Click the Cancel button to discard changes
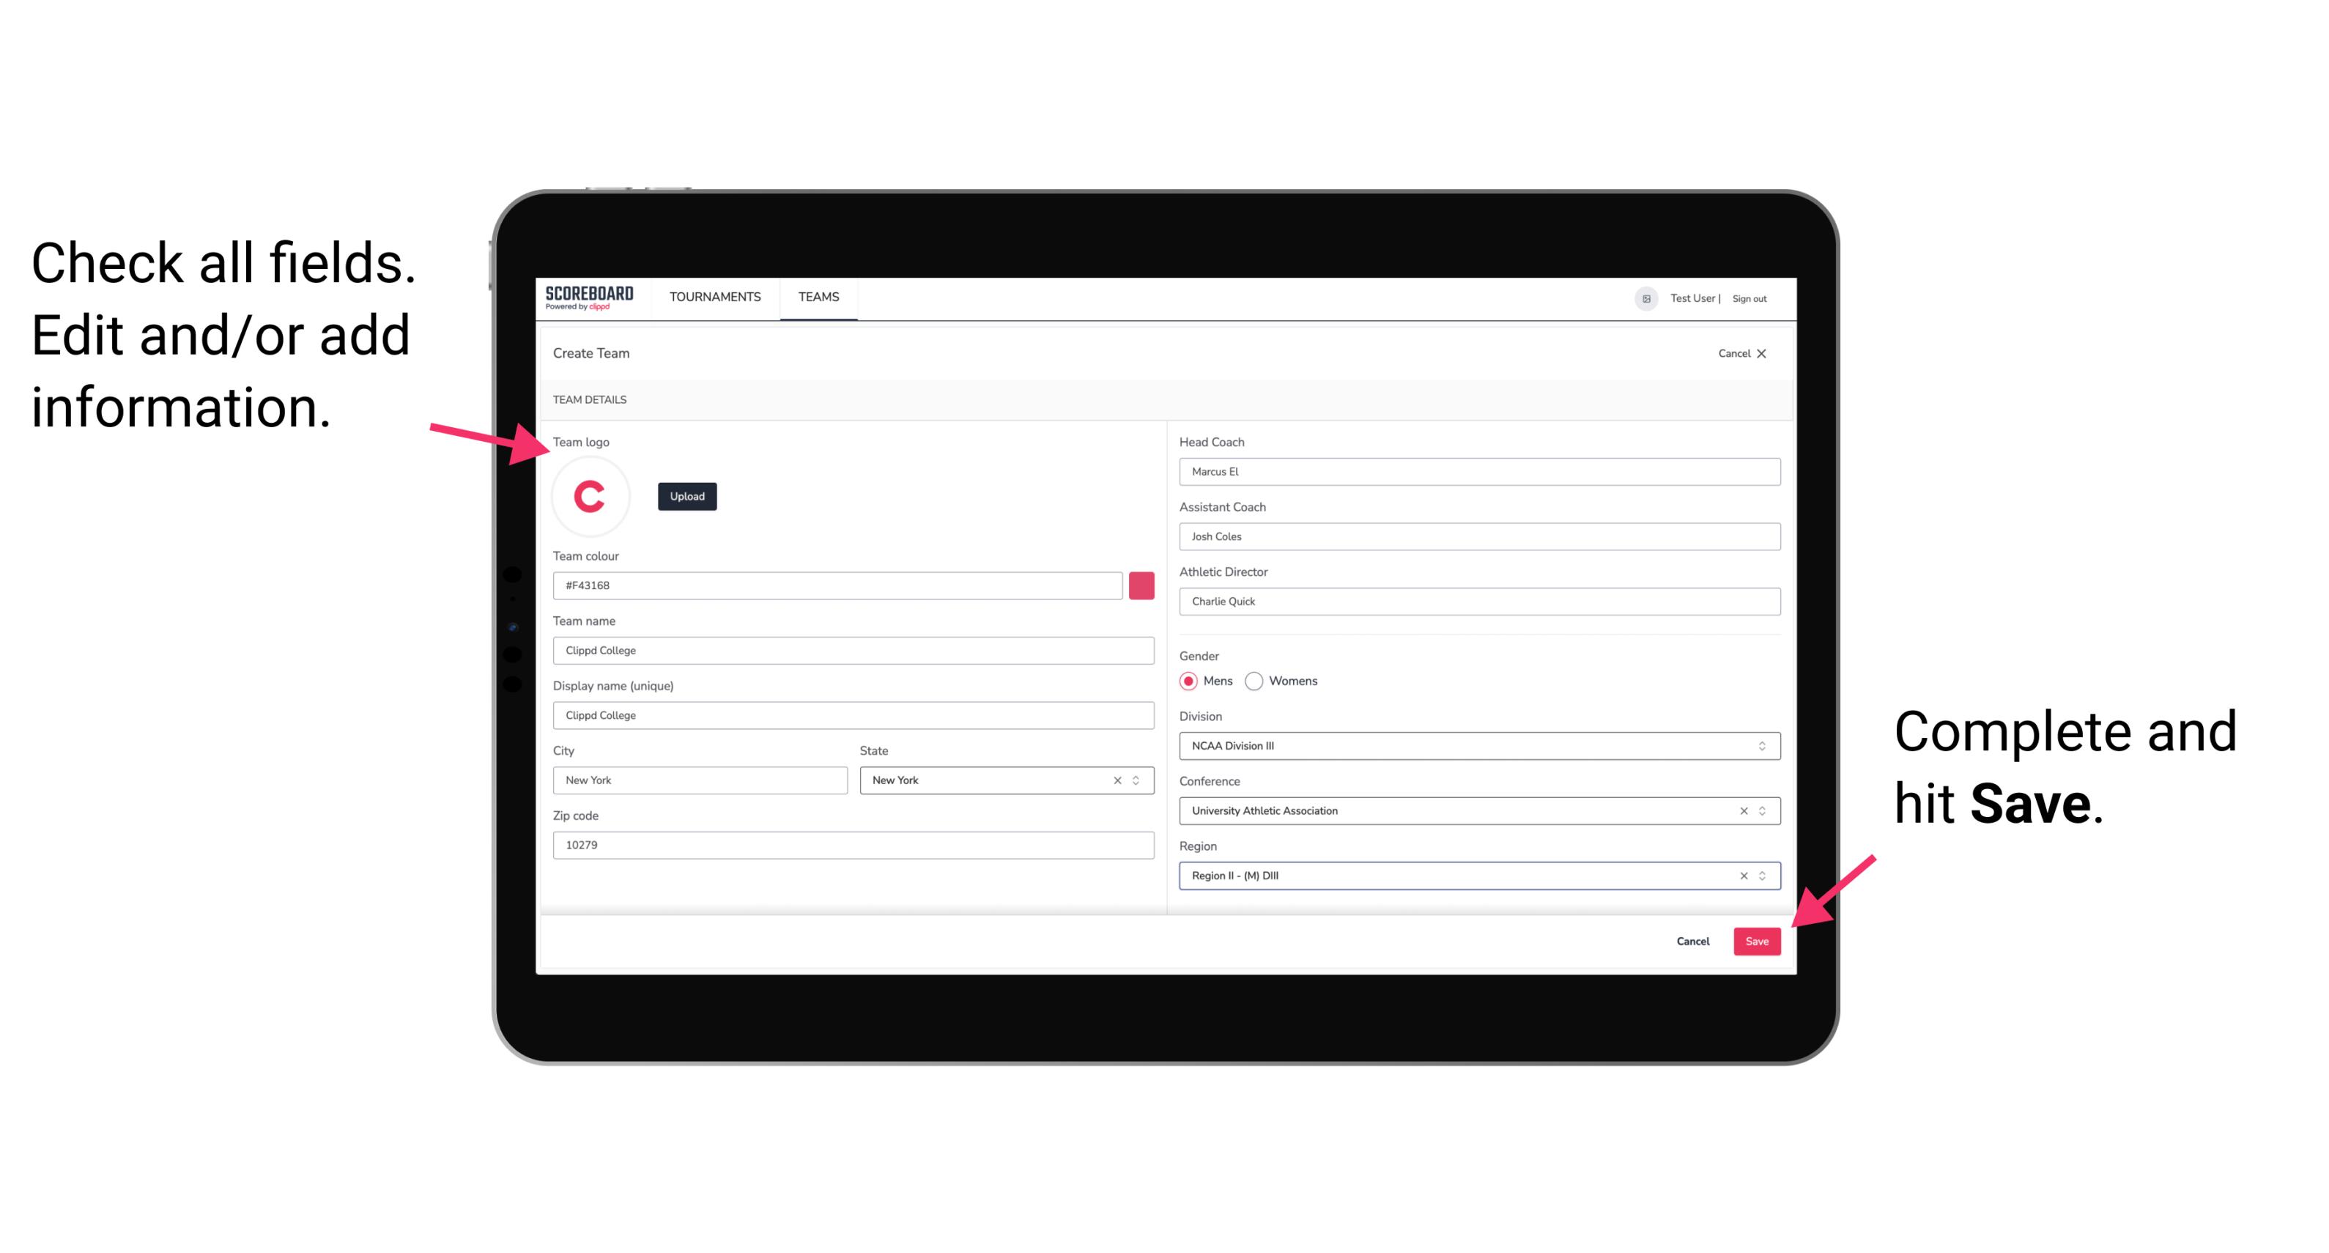Viewport: 2329px width, 1253px height. click(1694, 938)
